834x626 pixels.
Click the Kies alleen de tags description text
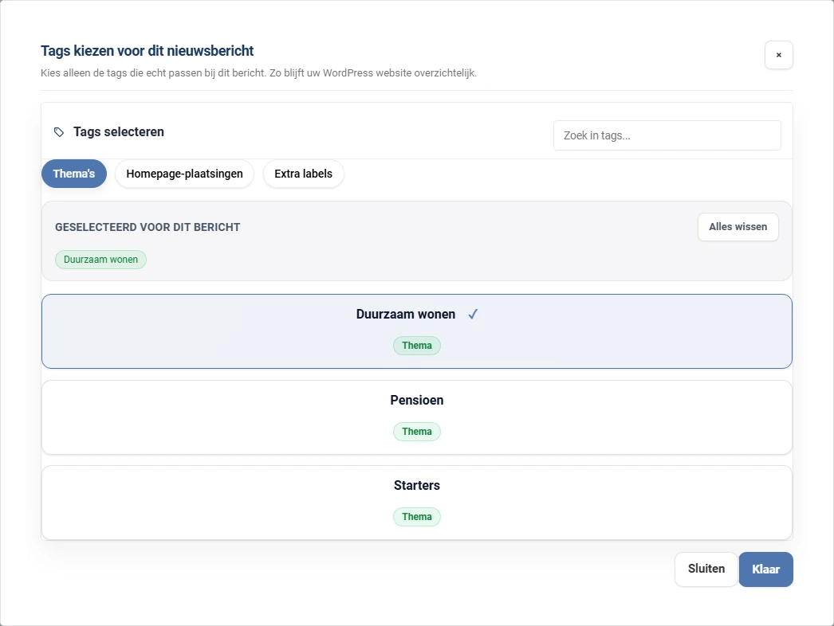258,72
